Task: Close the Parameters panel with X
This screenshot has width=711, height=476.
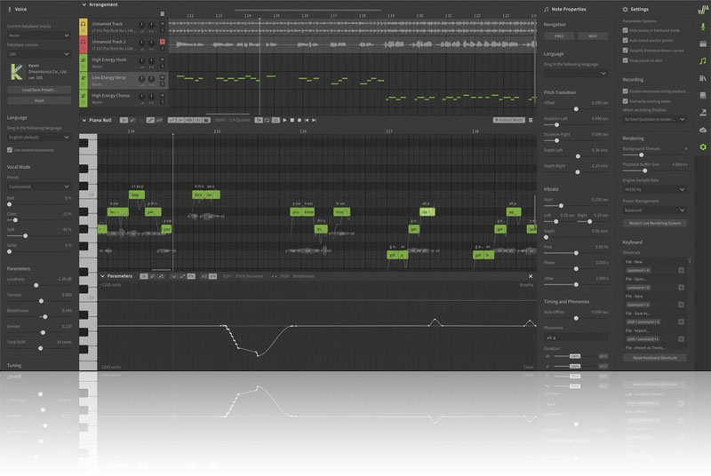Action: (530, 276)
